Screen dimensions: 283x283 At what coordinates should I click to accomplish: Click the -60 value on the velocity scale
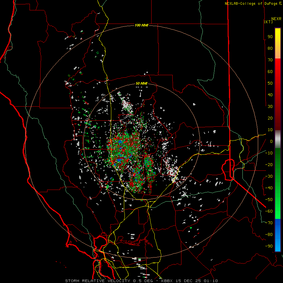(269, 211)
